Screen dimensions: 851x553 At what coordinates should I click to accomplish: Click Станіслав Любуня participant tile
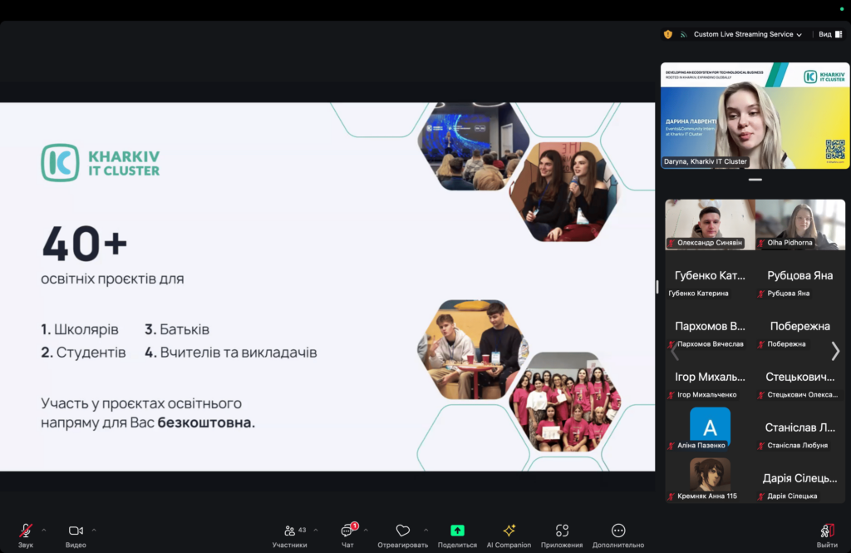pyautogui.click(x=800, y=427)
